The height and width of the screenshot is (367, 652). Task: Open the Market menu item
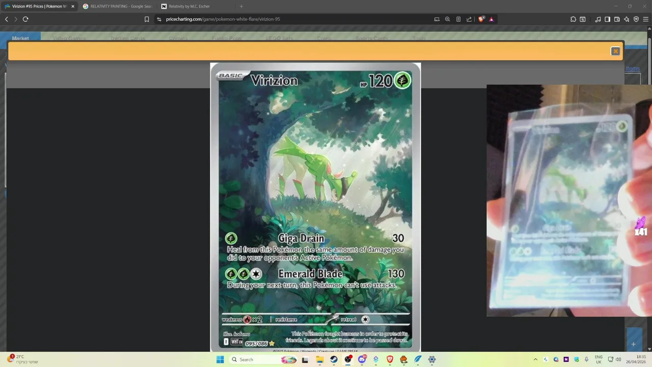click(20, 38)
